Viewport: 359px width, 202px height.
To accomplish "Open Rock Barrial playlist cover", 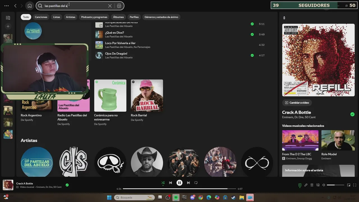I will pyautogui.click(x=147, y=96).
